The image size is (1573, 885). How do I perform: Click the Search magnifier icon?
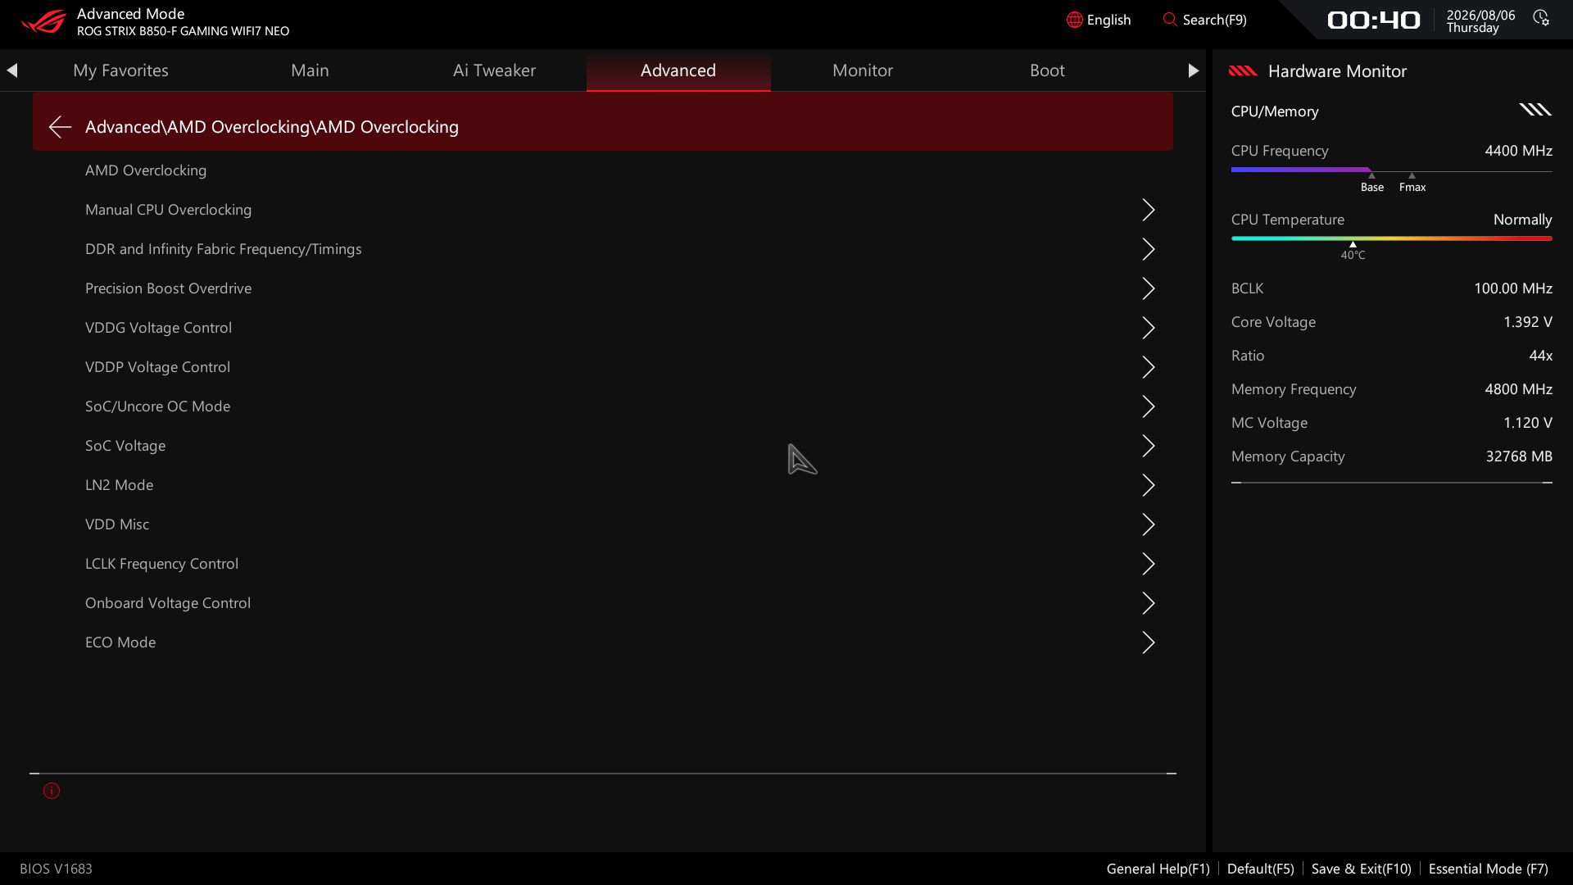[1170, 20]
